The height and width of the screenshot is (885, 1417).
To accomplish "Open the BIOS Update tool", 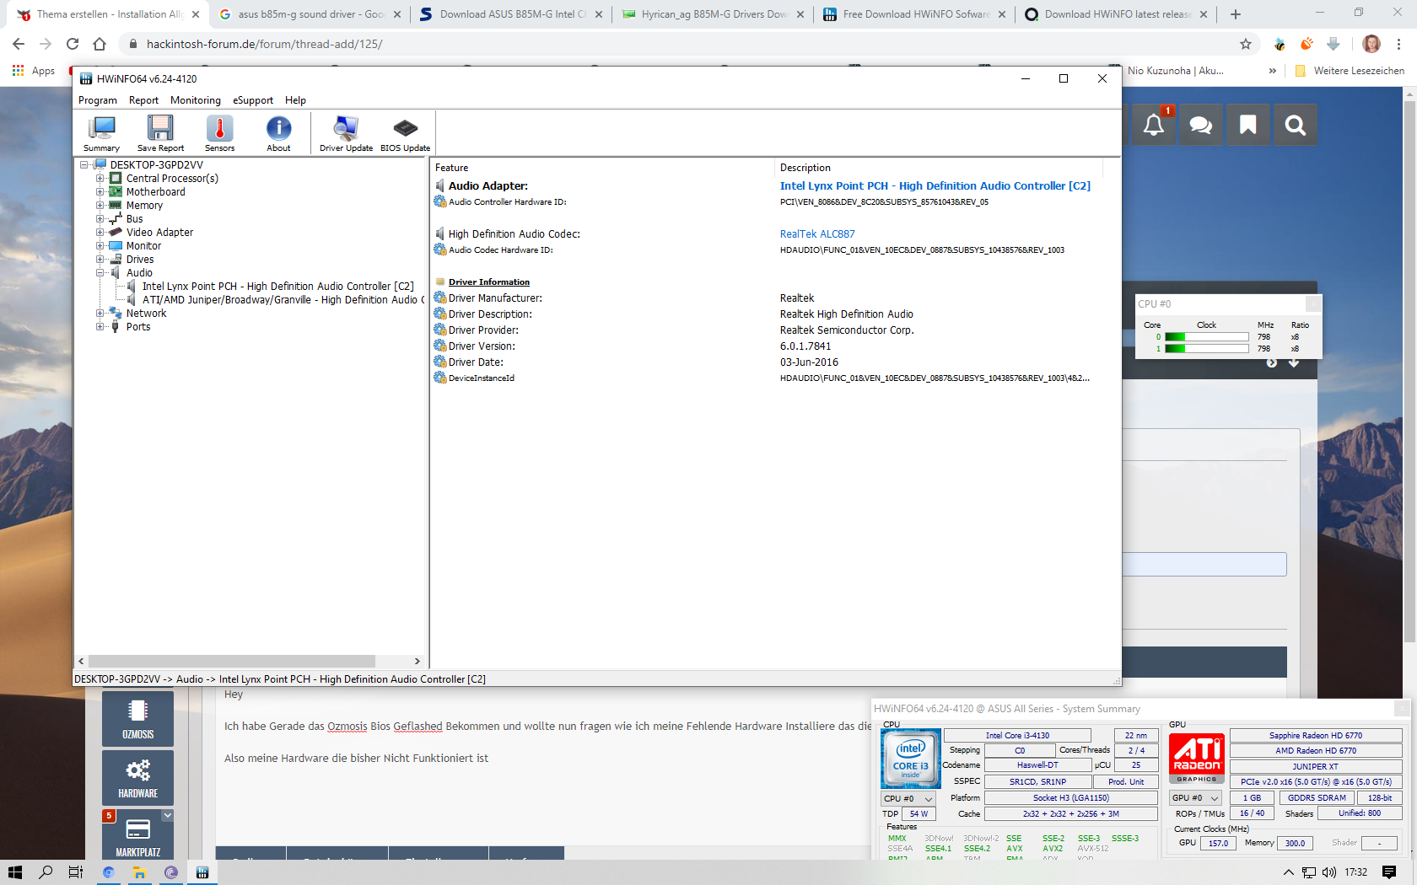I will [x=405, y=133].
